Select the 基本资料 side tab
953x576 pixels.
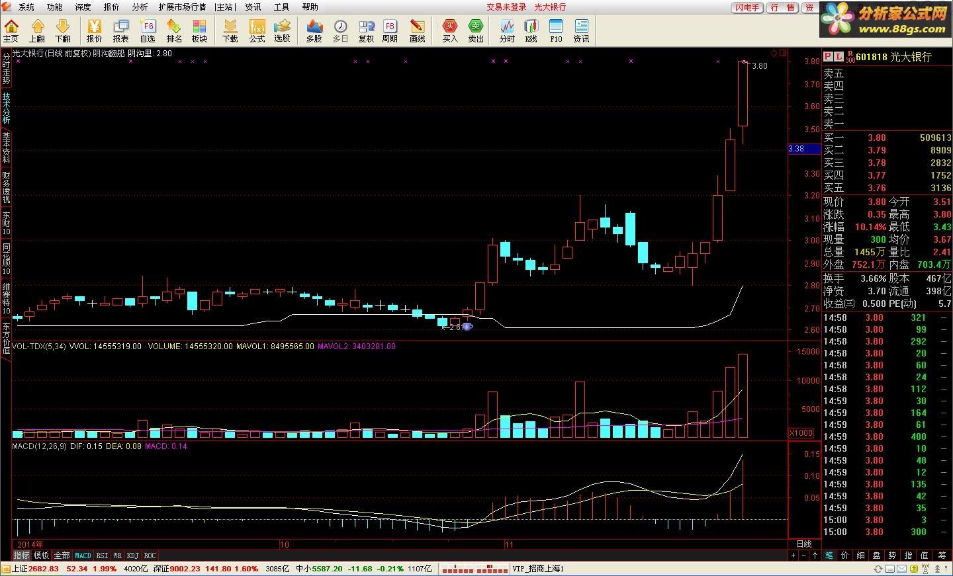click(6, 148)
